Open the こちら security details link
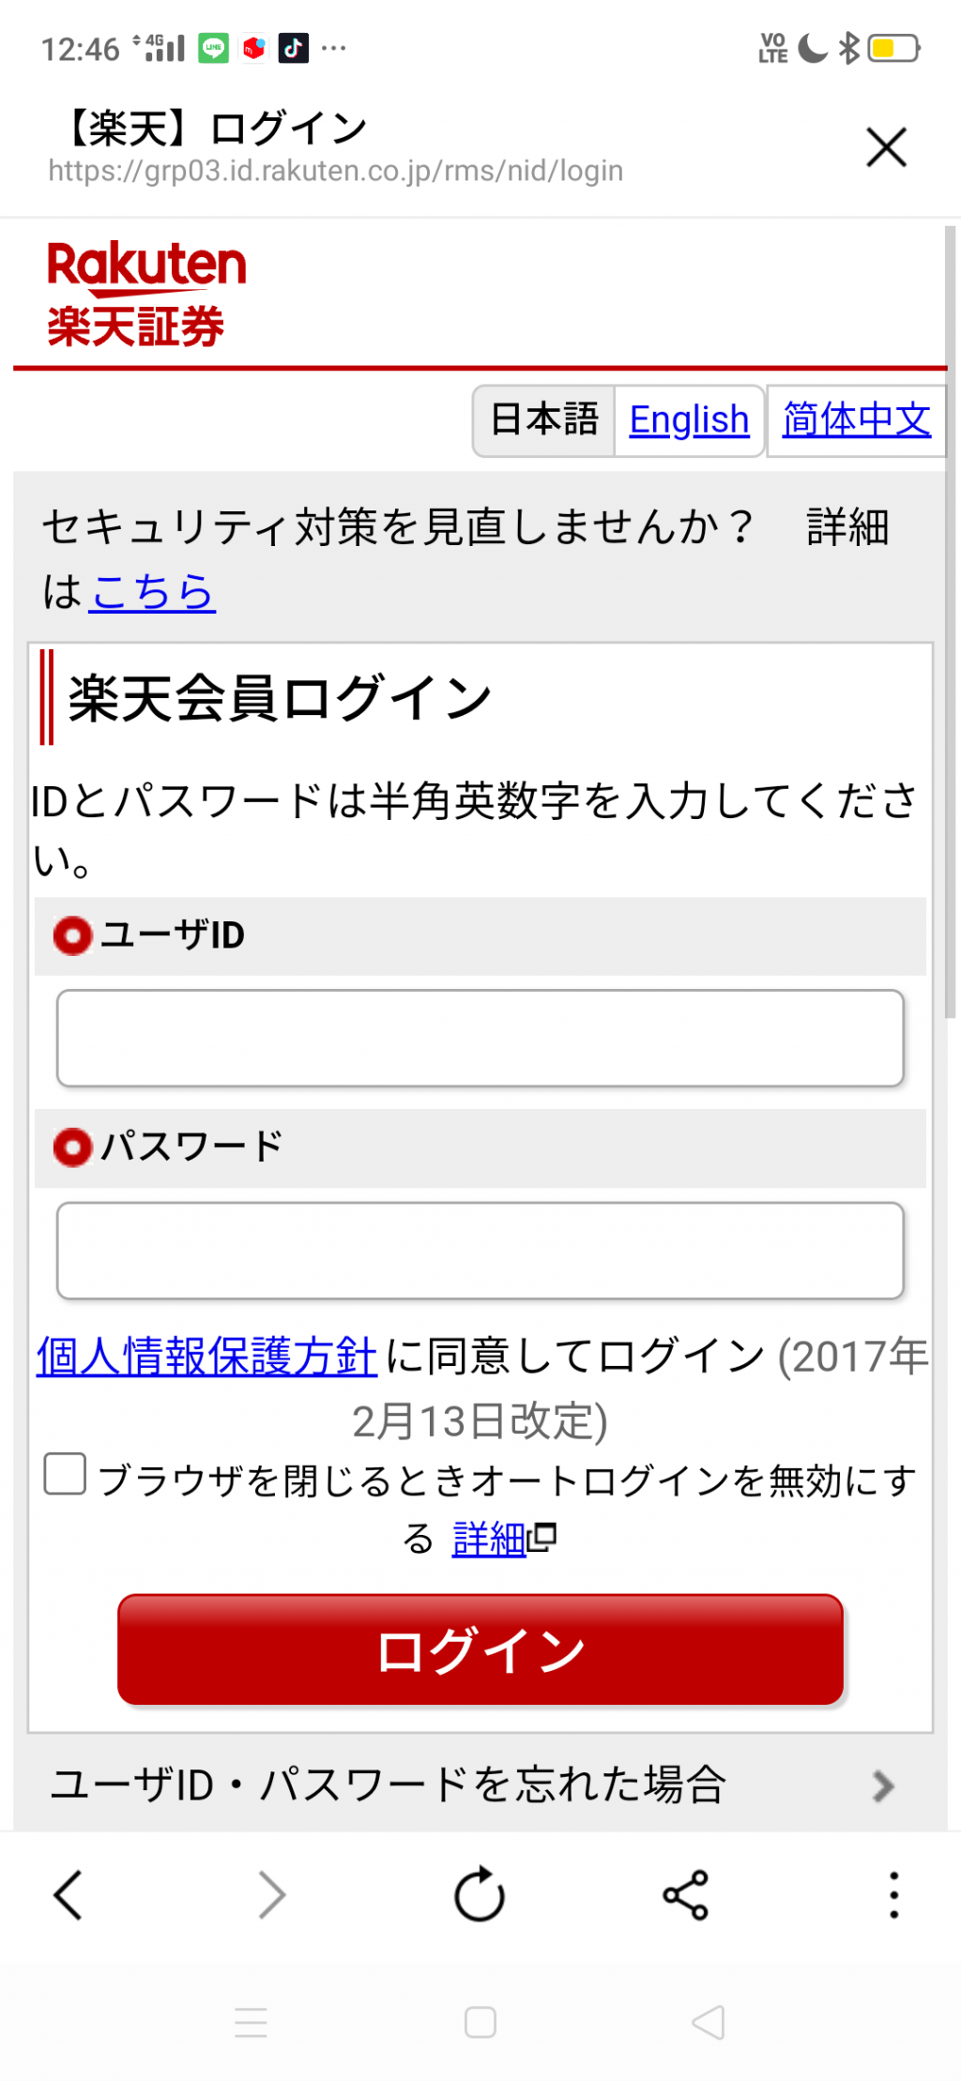 (x=153, y=592)
